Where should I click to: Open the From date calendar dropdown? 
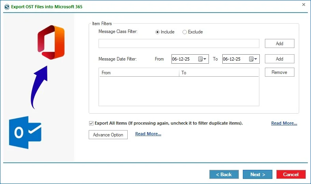click(205, 59)
